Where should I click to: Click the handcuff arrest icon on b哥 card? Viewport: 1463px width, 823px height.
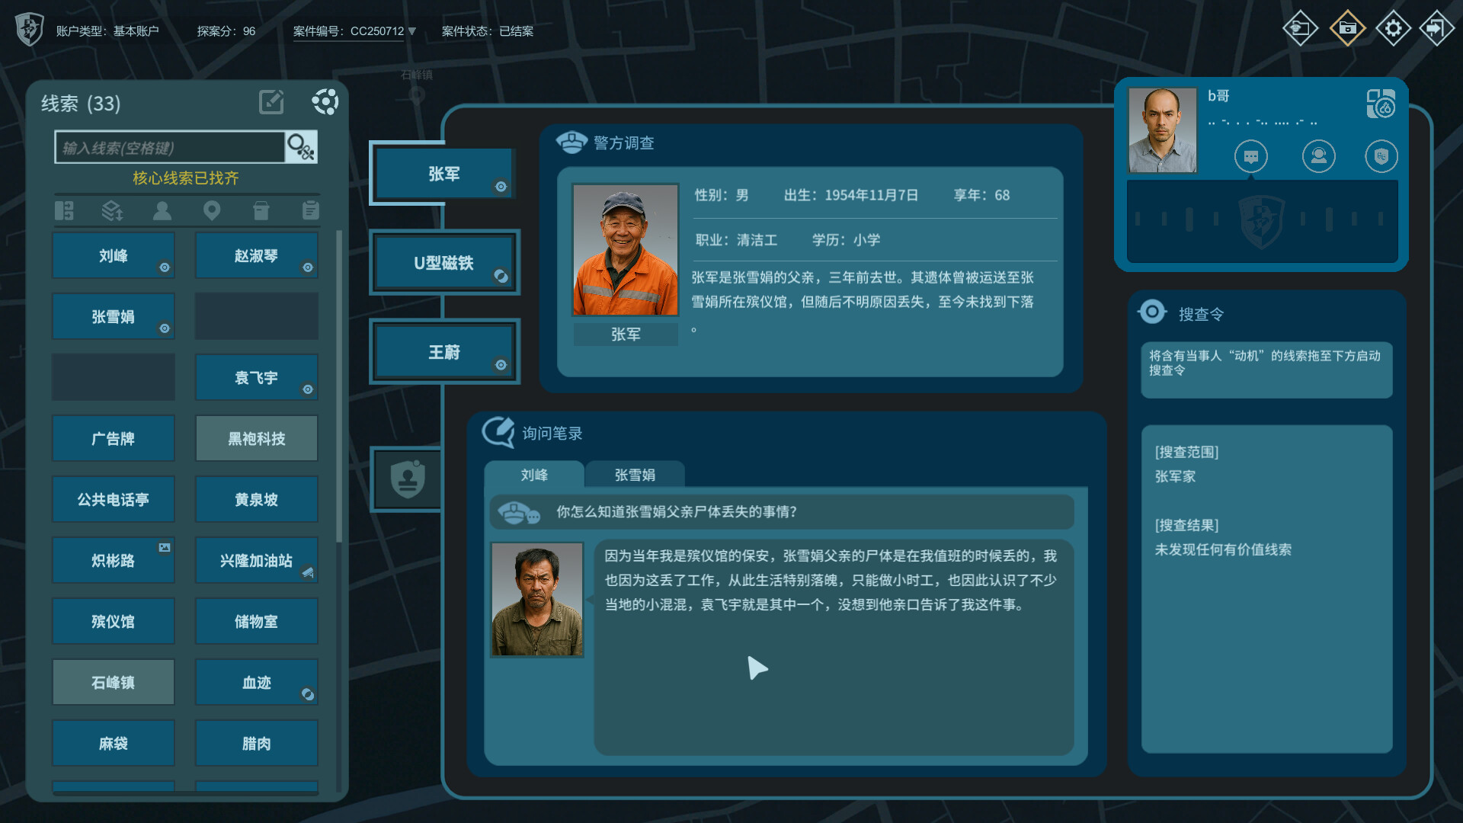pyautogui.click(x=1381, y=155)
